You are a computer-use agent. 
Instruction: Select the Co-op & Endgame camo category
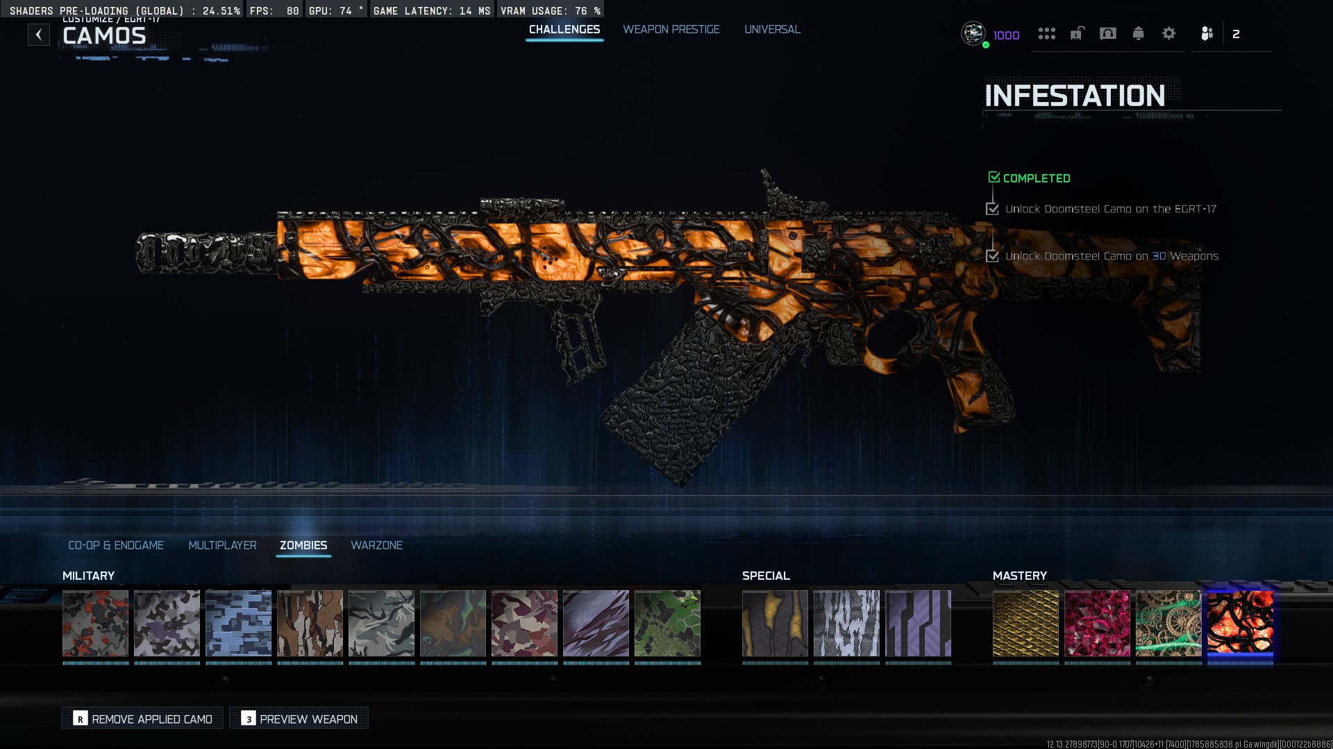[x=116, y=545]
